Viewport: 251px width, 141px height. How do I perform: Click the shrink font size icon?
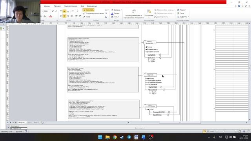56,11
